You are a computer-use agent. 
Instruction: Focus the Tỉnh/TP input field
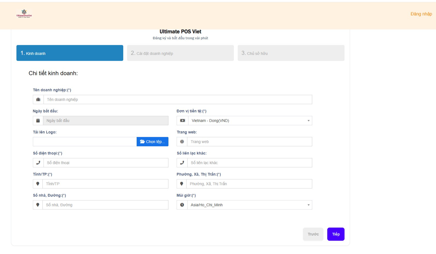[105, 184]
